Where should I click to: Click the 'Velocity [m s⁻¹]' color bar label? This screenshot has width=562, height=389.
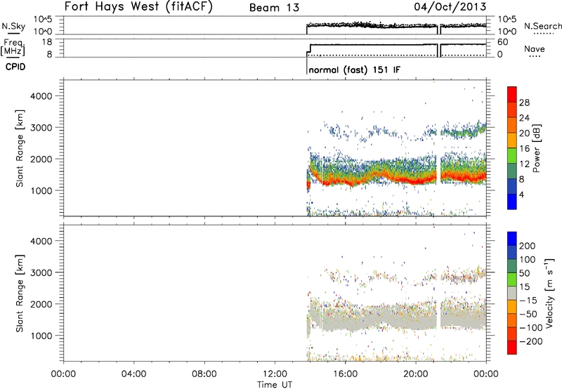[549, 293]
